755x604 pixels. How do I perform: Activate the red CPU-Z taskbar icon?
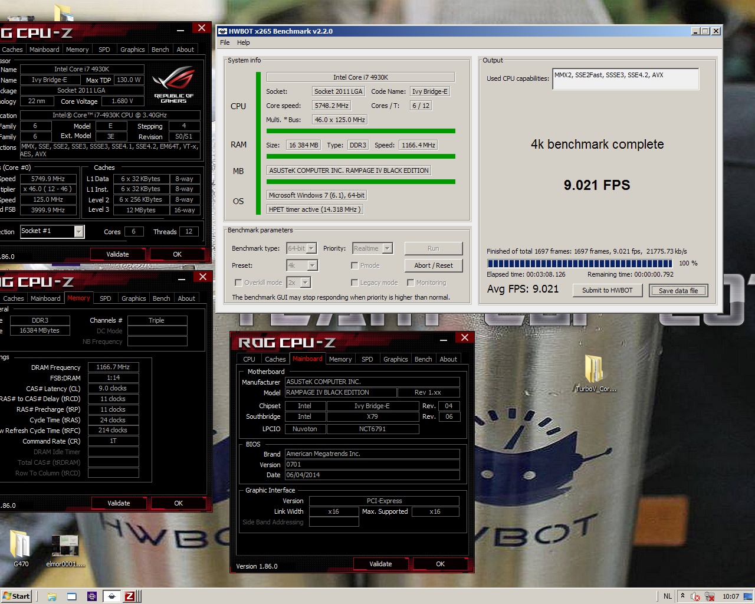point(130,596)
